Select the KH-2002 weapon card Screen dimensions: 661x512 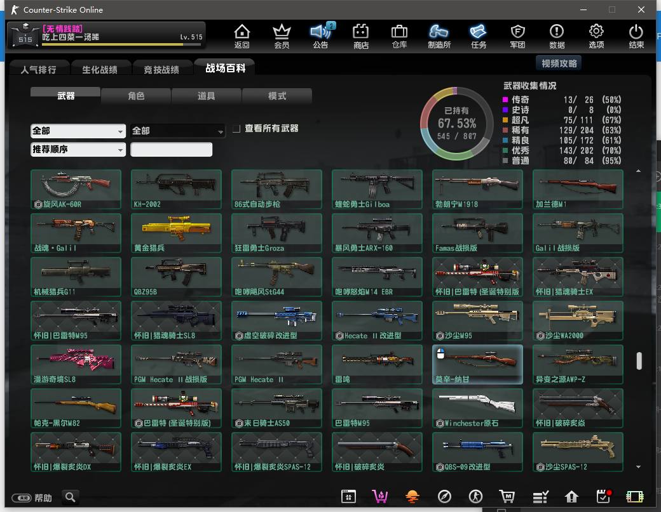(176, 189)
